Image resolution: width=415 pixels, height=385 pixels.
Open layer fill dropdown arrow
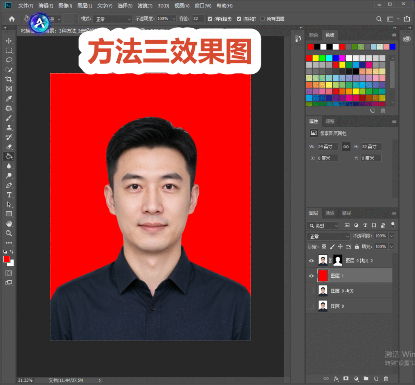coord(391,247)
